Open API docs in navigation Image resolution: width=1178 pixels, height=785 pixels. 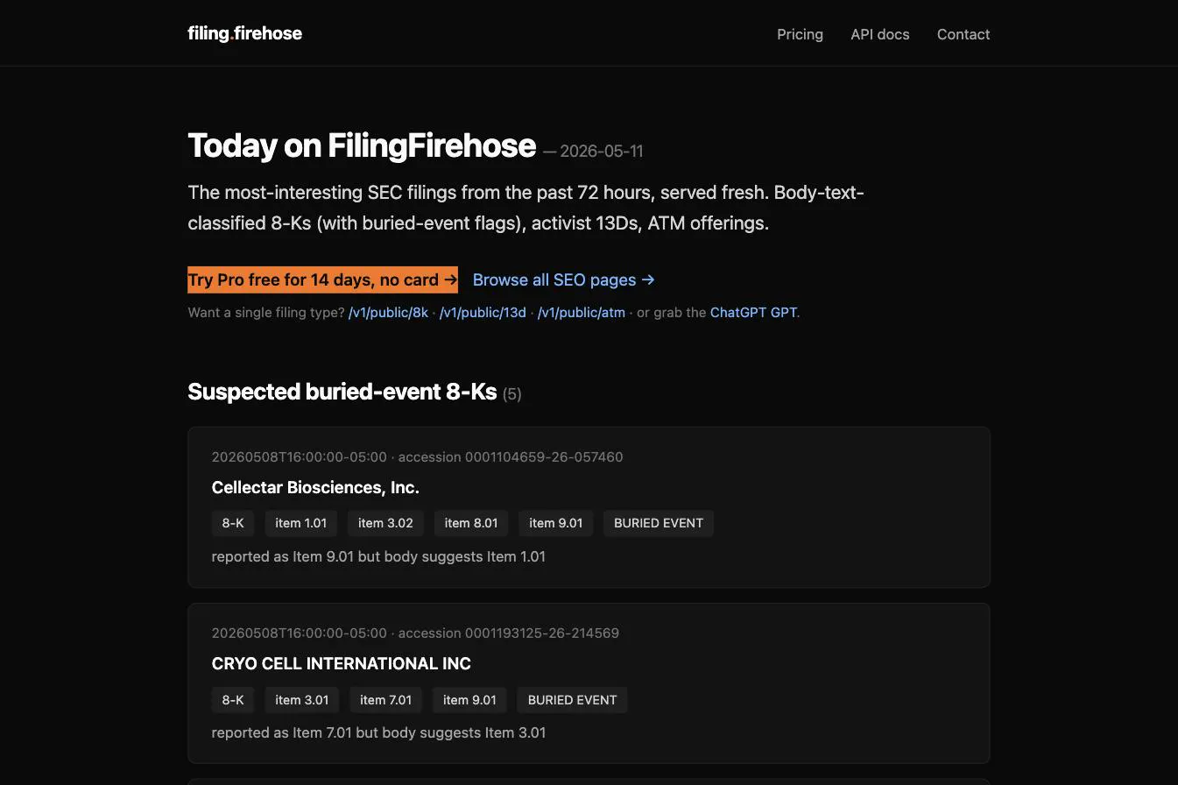[879, 34]
